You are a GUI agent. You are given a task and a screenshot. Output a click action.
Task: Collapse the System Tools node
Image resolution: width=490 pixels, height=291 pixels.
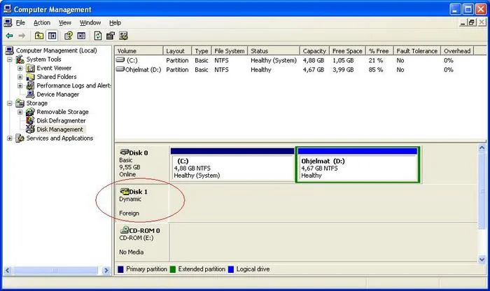tap(10, 59)
